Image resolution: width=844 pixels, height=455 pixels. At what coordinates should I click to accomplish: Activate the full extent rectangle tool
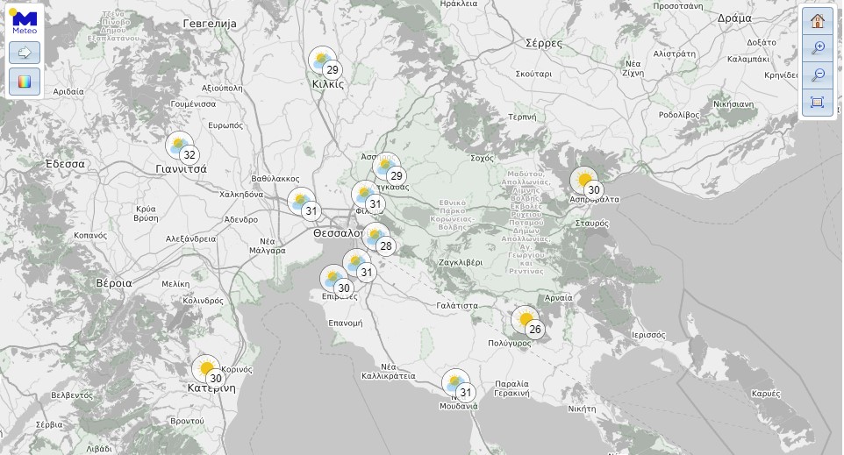pyautogui.click(x=817, y=103)
